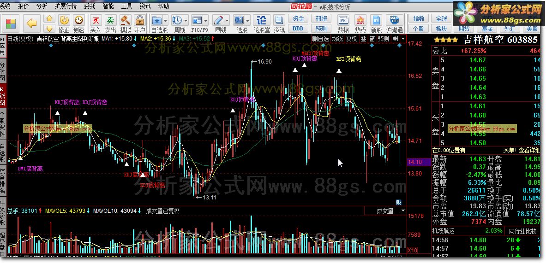Screen dimensions: 546x263
Task: Open the F10/F9 info icon
Action: coord(197,20)
